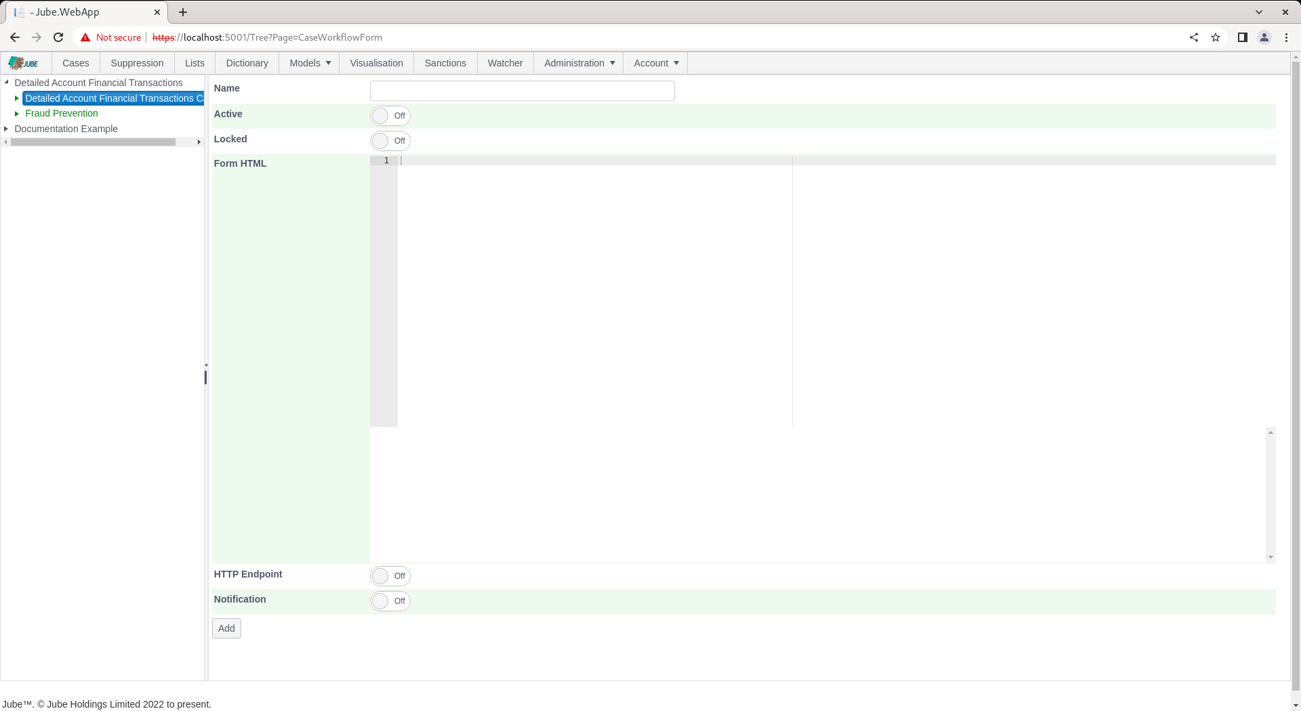
Task: Enable the HTTP Endpoint switch
Action: click(390, 576)
